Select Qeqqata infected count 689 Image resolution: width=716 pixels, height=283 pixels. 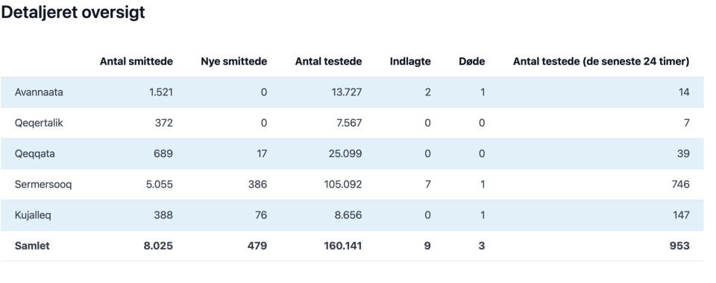[x=163, y=154]
